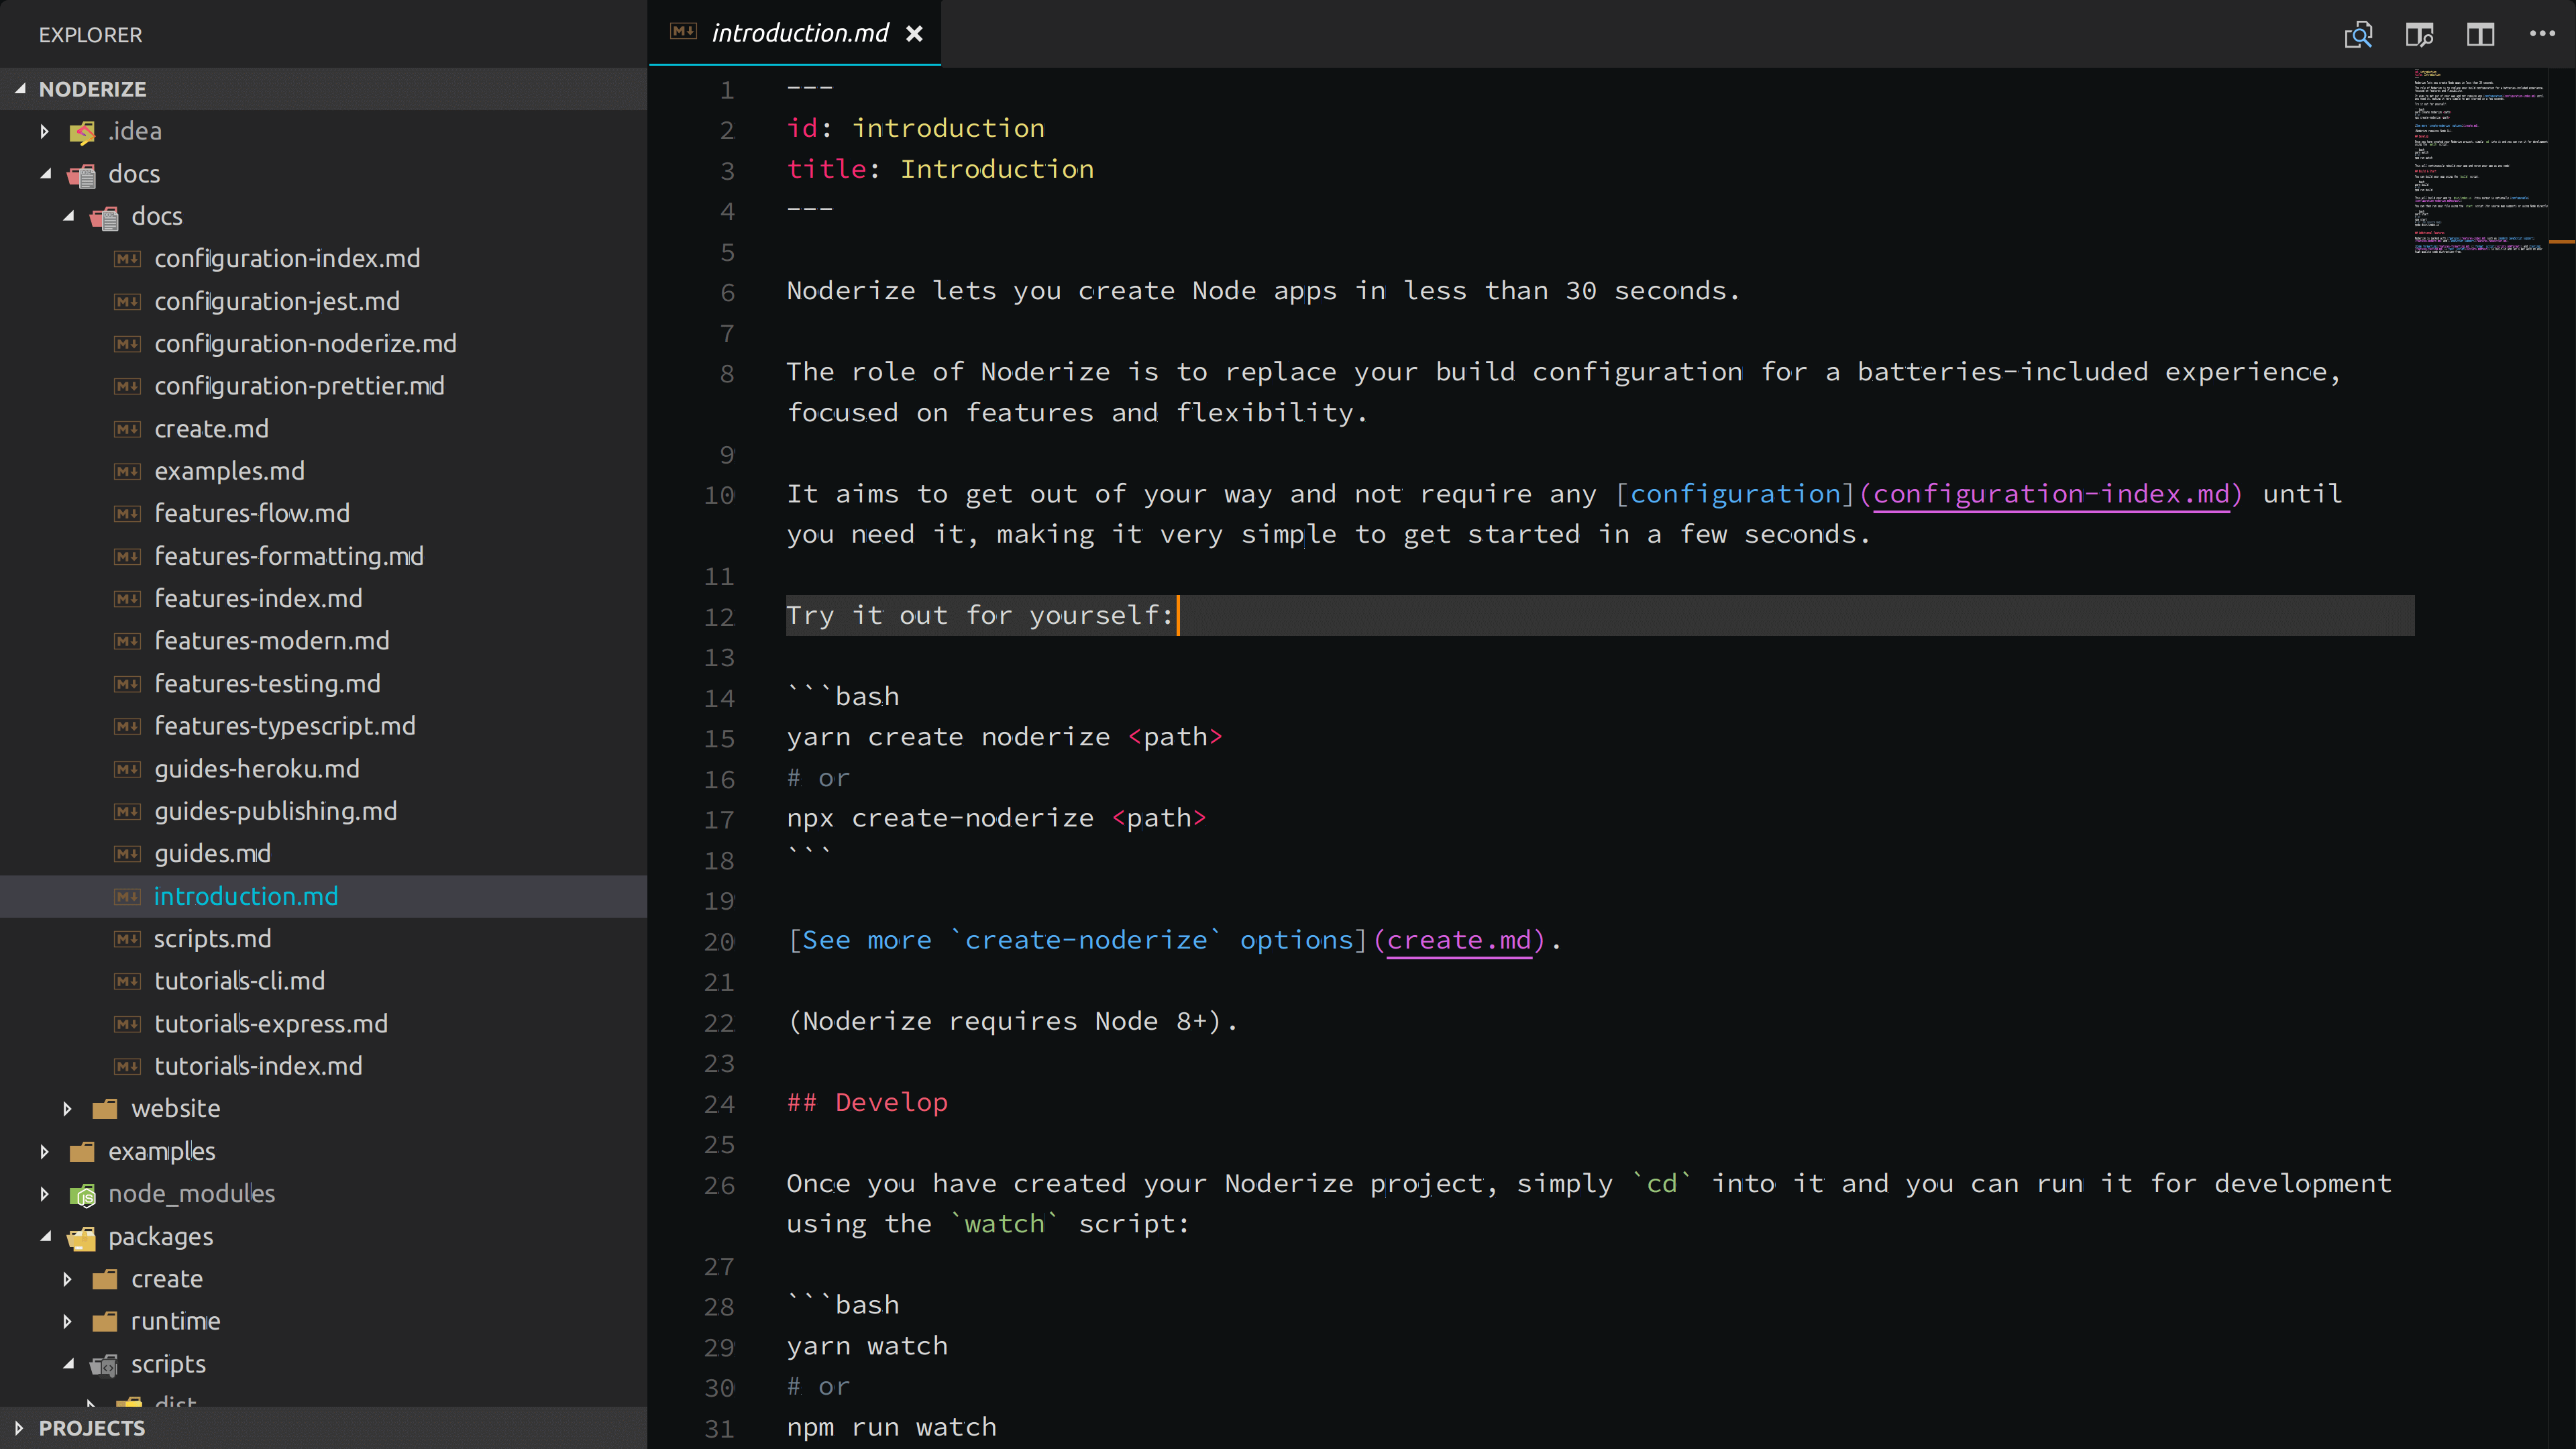Screen dimensions: 2576x1449
Task: Expand the website folder
Action: coord(67,1108)
